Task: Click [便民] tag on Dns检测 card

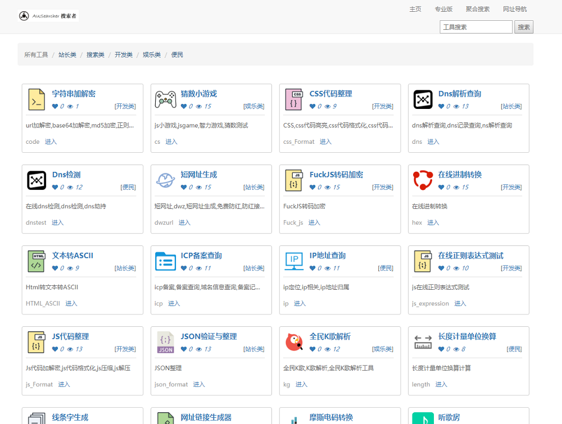Action: (x=128, y=188)
